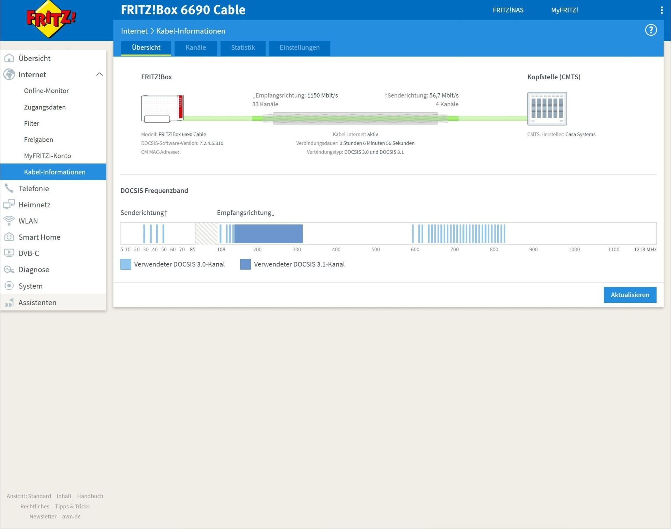Click the Verbindungsdauer value text

click(377, 143)
